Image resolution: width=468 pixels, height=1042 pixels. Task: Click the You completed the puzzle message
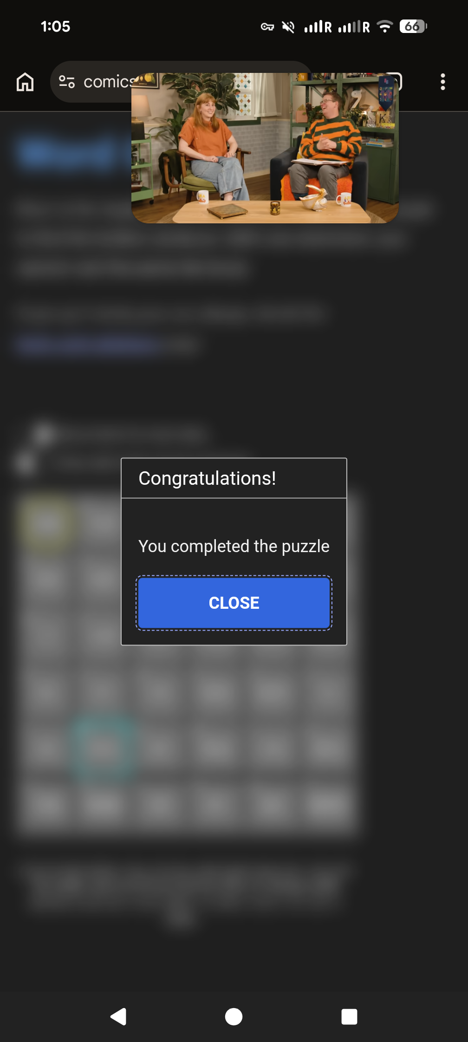click(234, 546)
